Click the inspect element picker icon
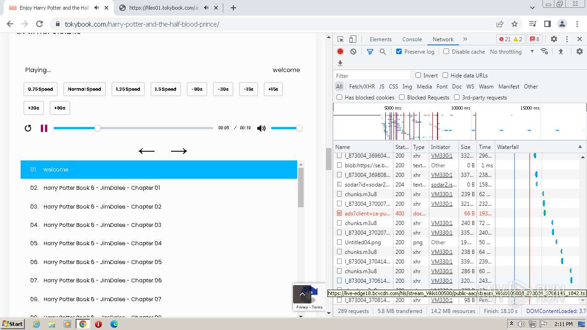The height and width of the screenshot is (330, 587). click(x=340, y=39)
